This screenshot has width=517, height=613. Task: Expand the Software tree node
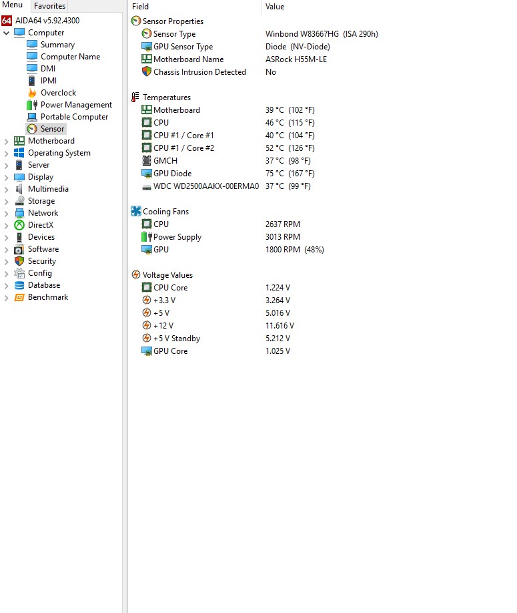pos(6,250)
